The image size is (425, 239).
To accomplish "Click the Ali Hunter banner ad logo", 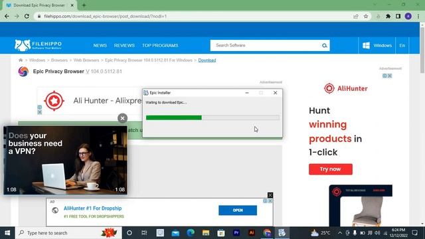I will pos(54,101).
